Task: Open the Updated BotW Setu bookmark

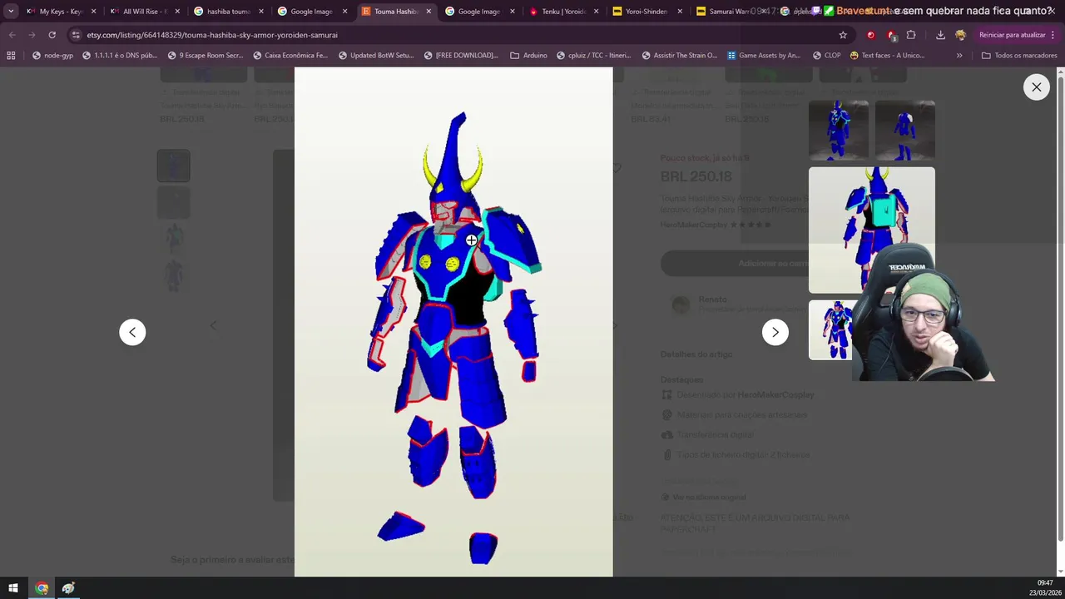Action: coord(376,56)
